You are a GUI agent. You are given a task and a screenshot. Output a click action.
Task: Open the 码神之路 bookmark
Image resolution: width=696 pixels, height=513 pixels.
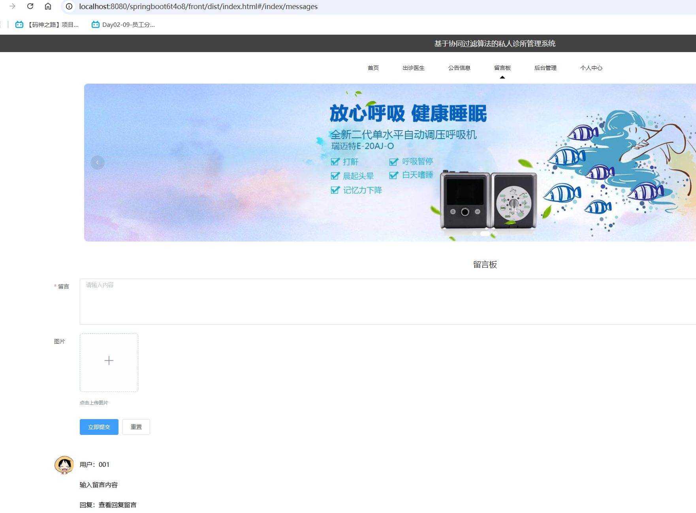tap(47, 24)
